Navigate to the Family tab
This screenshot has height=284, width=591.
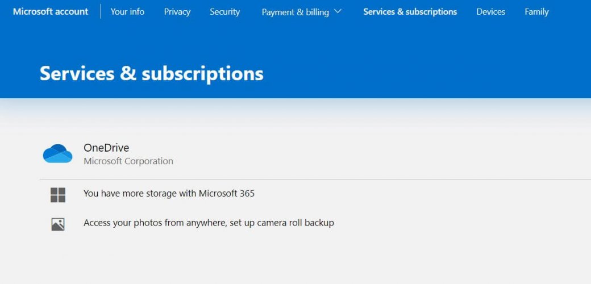536,12
